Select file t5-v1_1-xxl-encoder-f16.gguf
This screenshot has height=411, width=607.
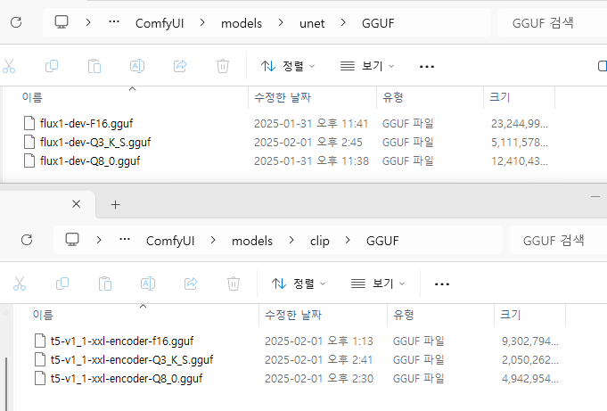[x=122, y=341]
